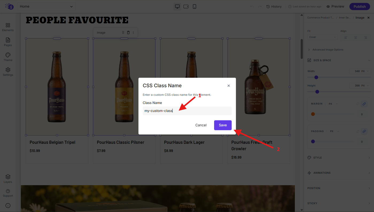
Task: Toggle linked padding values
Action: click(364, 131)
